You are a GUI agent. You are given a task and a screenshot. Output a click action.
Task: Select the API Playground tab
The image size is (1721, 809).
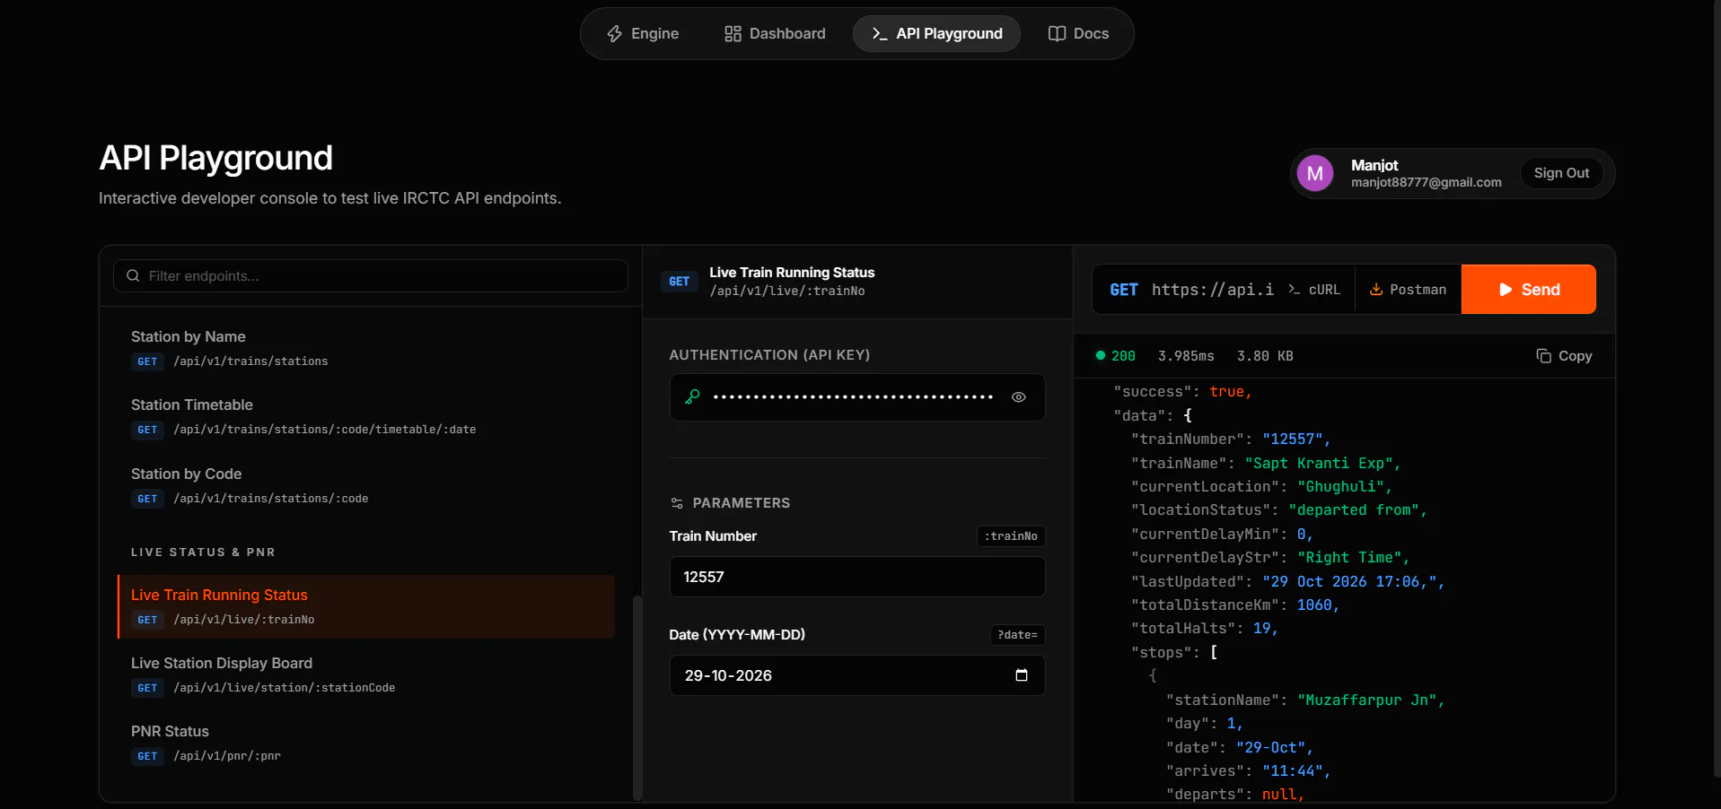pos(936,34)
